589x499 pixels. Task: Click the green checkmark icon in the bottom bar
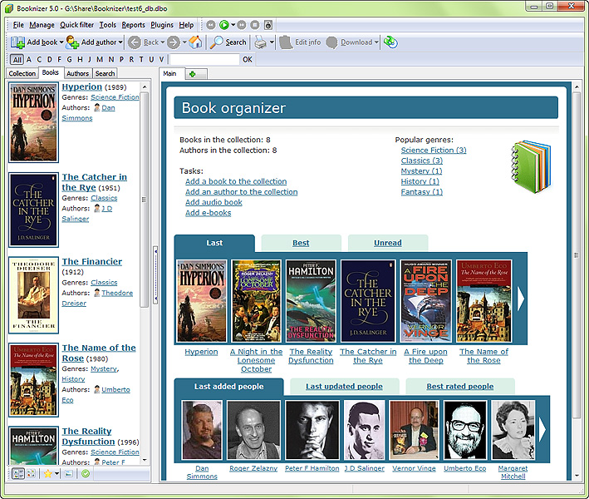point(85,473)
